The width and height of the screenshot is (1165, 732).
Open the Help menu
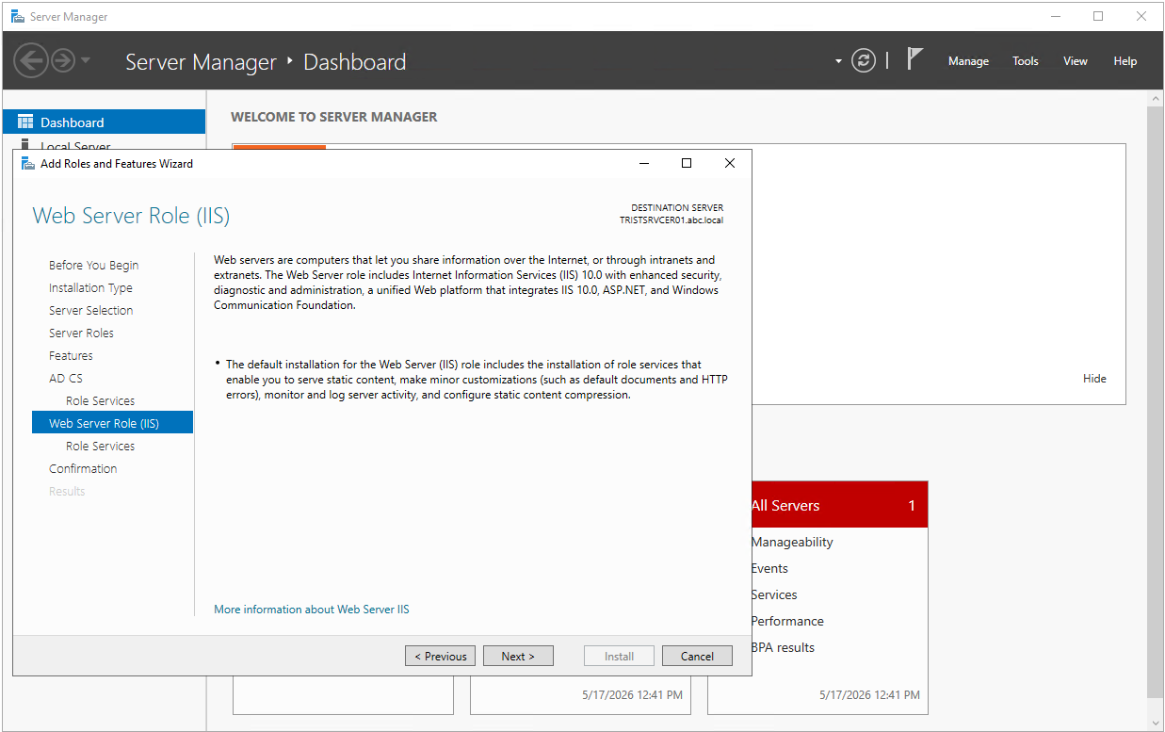pyautogui.click(x=1125, y=61)
